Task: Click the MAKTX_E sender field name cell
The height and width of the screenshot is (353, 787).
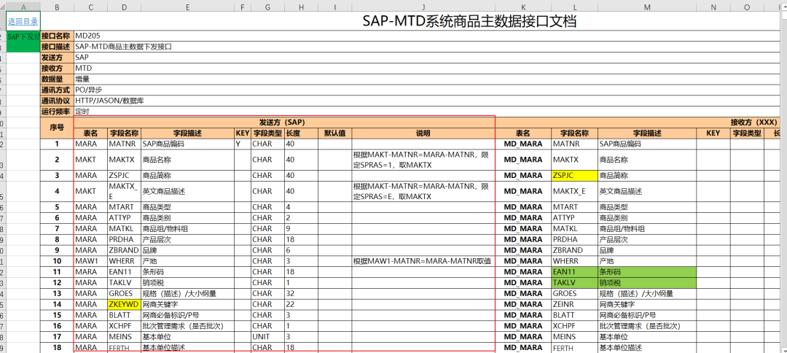Action: (124, 191)
